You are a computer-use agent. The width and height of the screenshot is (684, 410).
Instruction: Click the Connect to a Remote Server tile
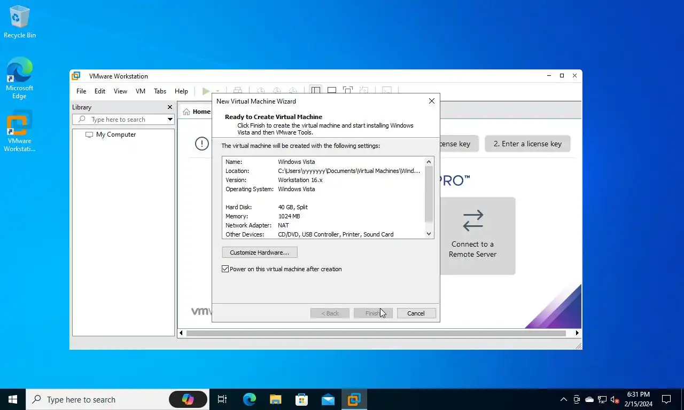point(478,236)
